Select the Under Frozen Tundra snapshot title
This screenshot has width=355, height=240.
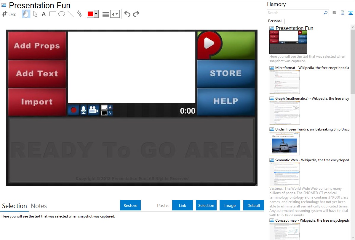312,129
